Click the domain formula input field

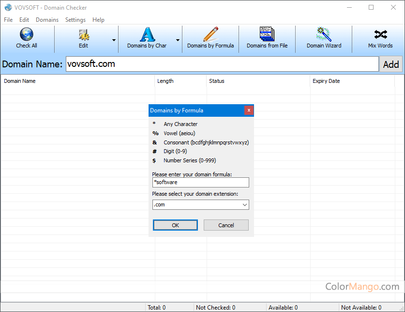pyautogui.click(x=200, y=182)
